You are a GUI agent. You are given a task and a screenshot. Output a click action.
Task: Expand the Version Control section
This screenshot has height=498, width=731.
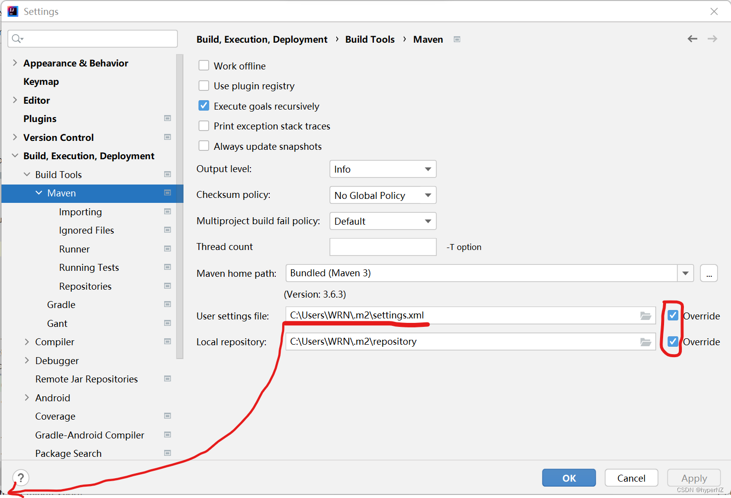click(x=15, y=137)
